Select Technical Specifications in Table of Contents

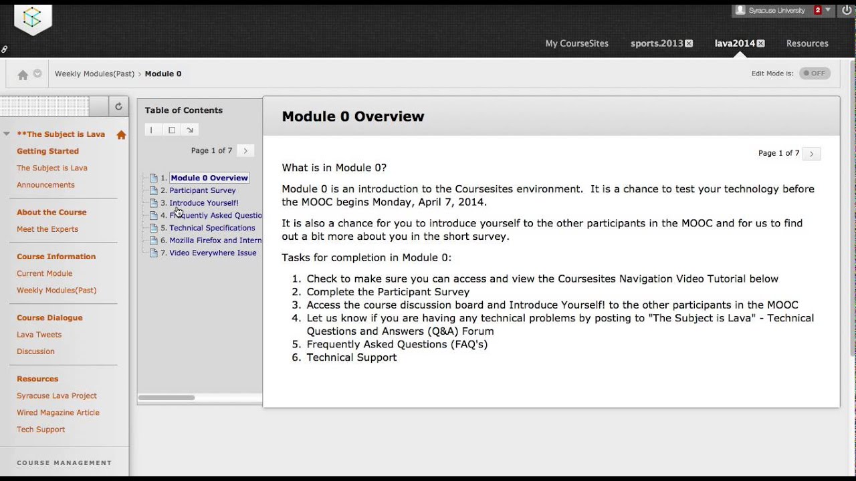tap(212, 228)
